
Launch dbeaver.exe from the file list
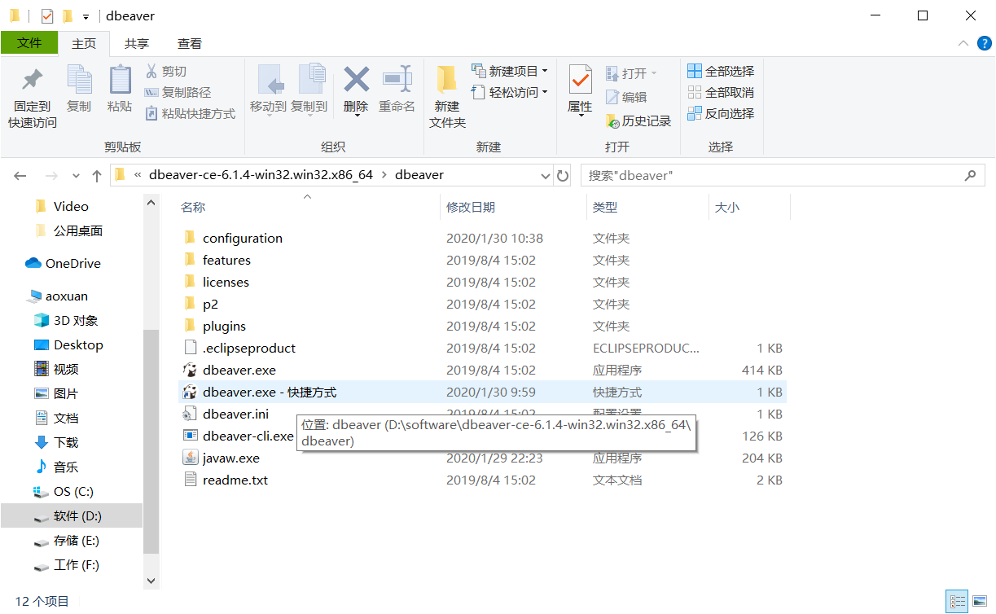click(237, 370)
